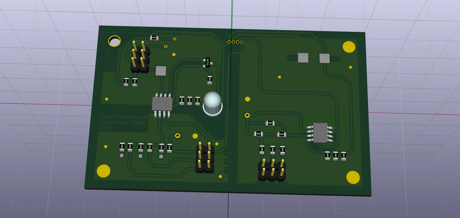The width and height of the screenshot is (460, 218).
Task: Click the square gray pad right of the OFF/POTI/FIXED header
Action: click(x=161, y=71)
